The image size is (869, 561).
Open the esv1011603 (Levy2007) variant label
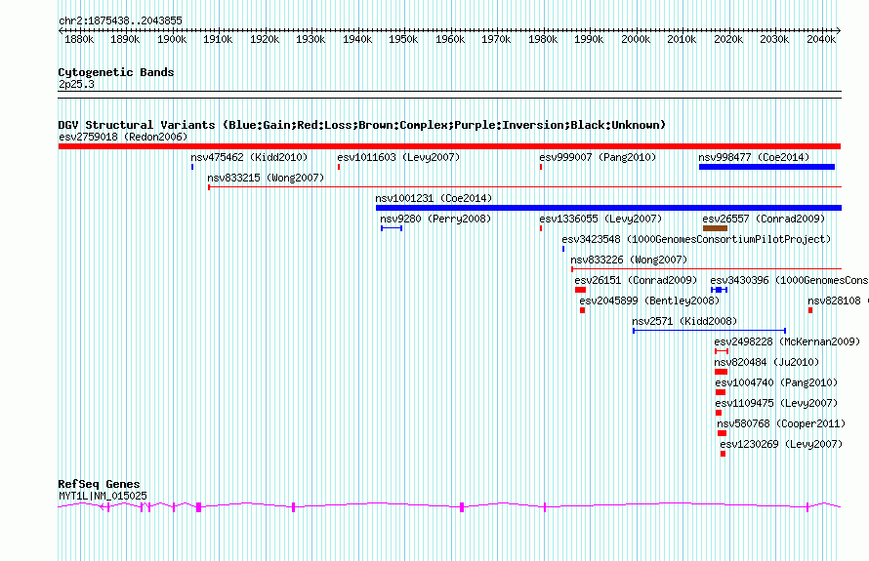(398, 157)
